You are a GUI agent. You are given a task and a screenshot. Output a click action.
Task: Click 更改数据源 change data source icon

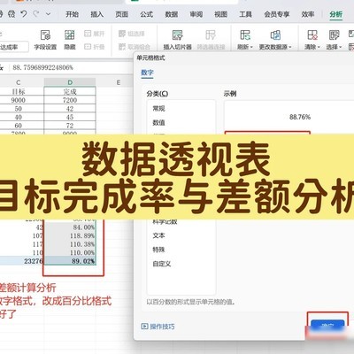tap(275, 35)
